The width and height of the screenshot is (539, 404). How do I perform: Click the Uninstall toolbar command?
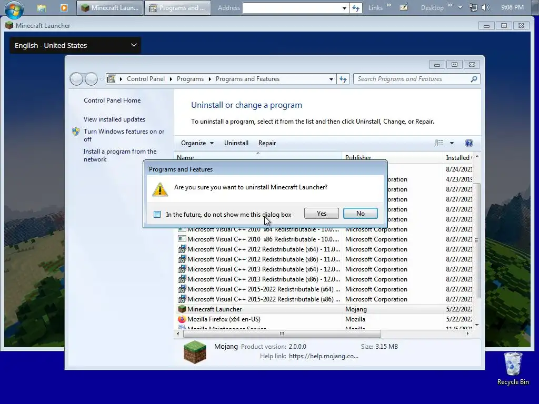(x=236, y=143)
